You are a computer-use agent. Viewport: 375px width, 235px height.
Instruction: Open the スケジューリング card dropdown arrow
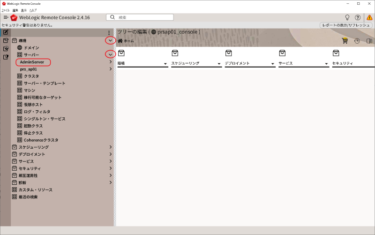pyautogui.click(x=219, y=64)
